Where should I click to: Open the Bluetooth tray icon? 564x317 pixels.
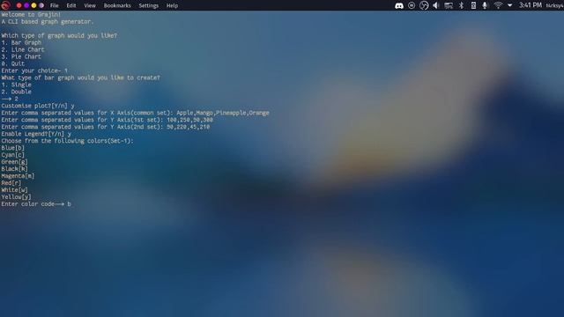click(x=461, y=5)
